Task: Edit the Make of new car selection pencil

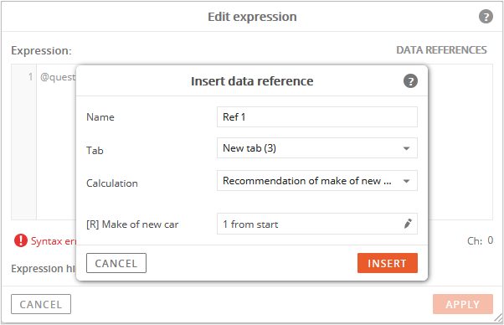Action: coord(408,224)
